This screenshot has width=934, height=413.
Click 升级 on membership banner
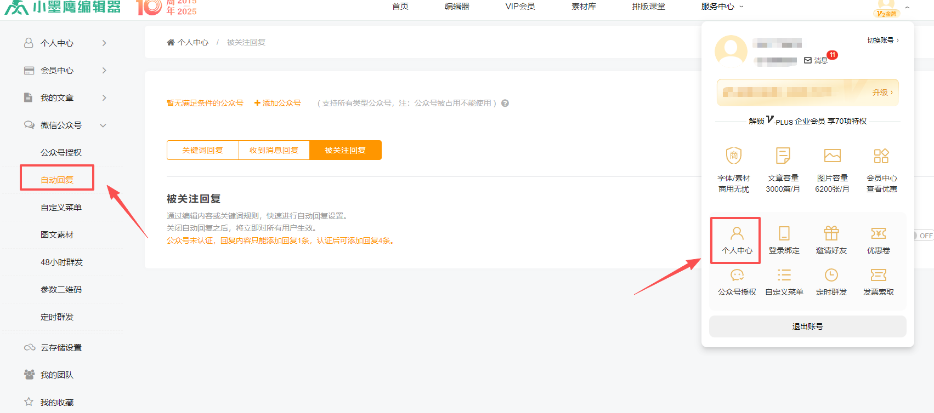coord(882,93)
